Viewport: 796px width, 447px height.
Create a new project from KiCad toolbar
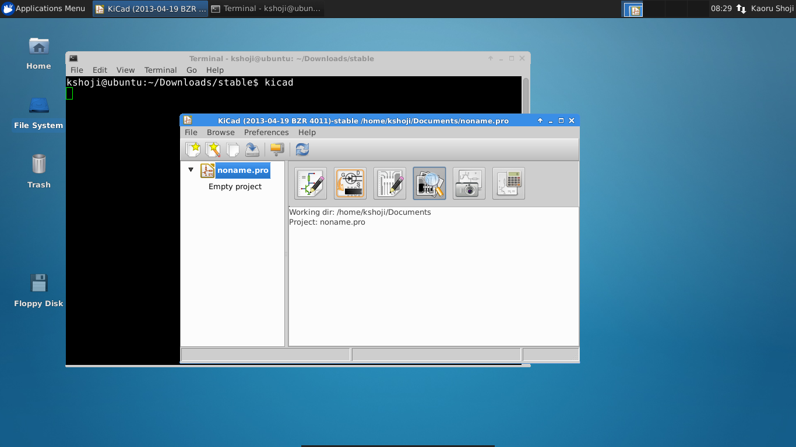point(193,150)
